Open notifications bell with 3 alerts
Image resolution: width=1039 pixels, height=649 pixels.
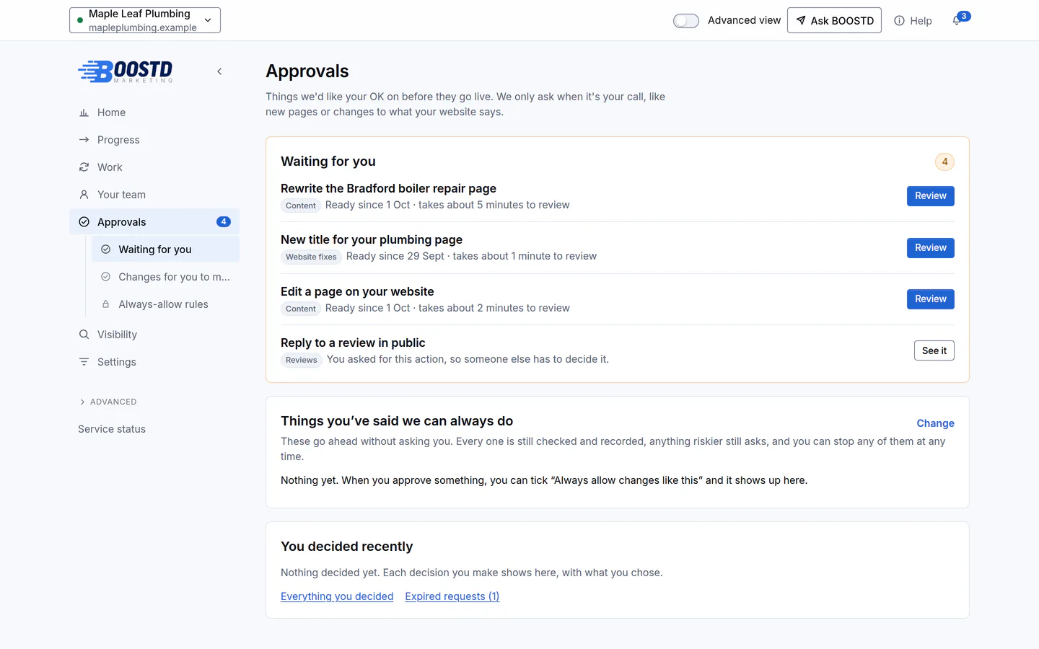coord(957,20)
